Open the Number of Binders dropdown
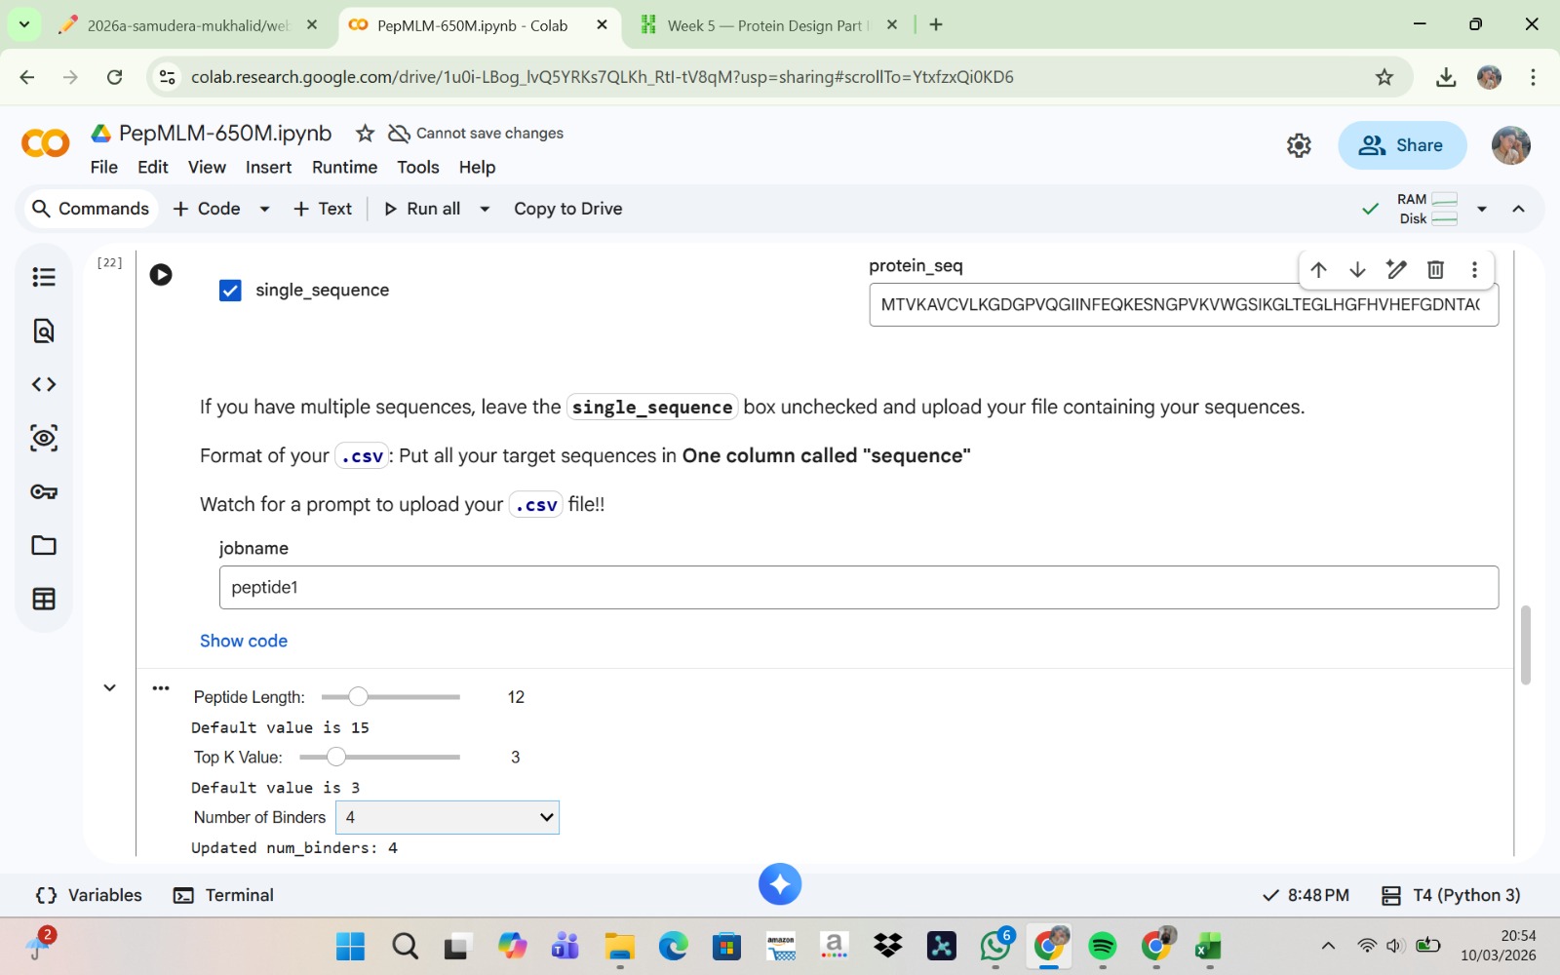Image resolution: width=1560 pixels, height=975 pixels. [448, 817]
